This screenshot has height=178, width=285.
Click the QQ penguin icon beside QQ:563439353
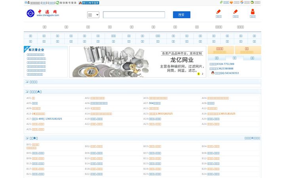213,73
